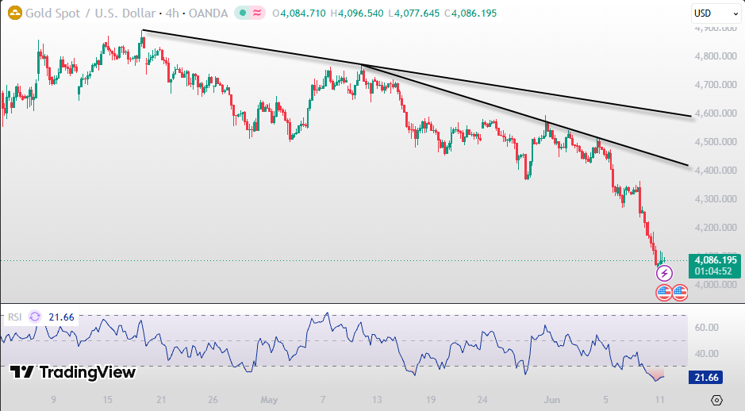This screenshot has height=411, width=745.
Task: Click the 4,800.000 price axis label
Action: pos(716,56)
